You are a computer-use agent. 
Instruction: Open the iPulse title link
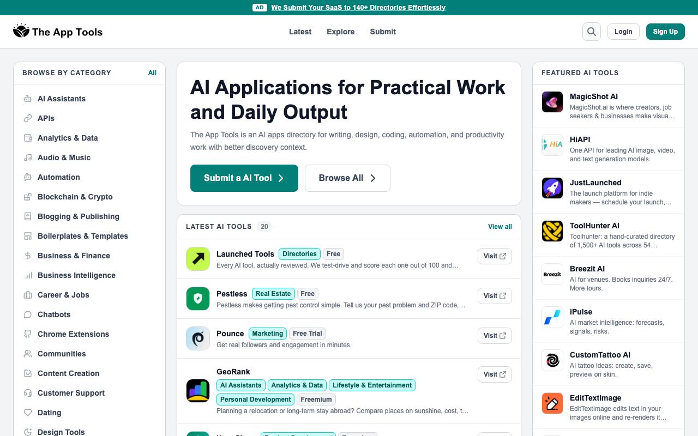(x=581, y=312)
